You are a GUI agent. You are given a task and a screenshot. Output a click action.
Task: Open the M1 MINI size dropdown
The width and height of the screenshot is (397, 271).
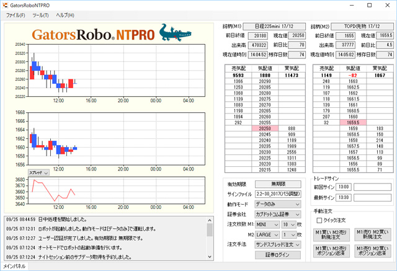point(267,224)
